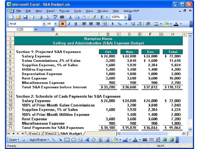Click the horizontal scrollbar right arrow
The height and width of the screenshot is (149, 199).
tap(184, 134)
